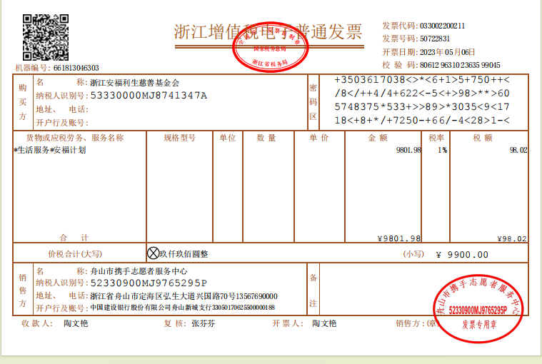
Task: Click the 单位 column header
Action: [x=228, y=138]
